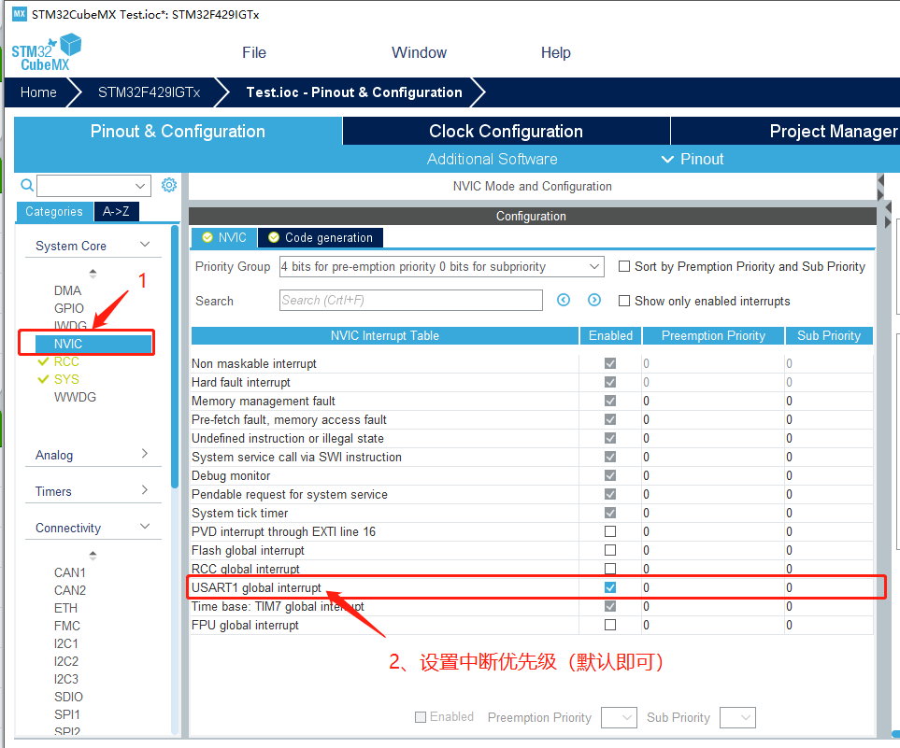This screenshot has height=748, width=900.
Task: Click System tick timer row
Action: click(532, 513)
